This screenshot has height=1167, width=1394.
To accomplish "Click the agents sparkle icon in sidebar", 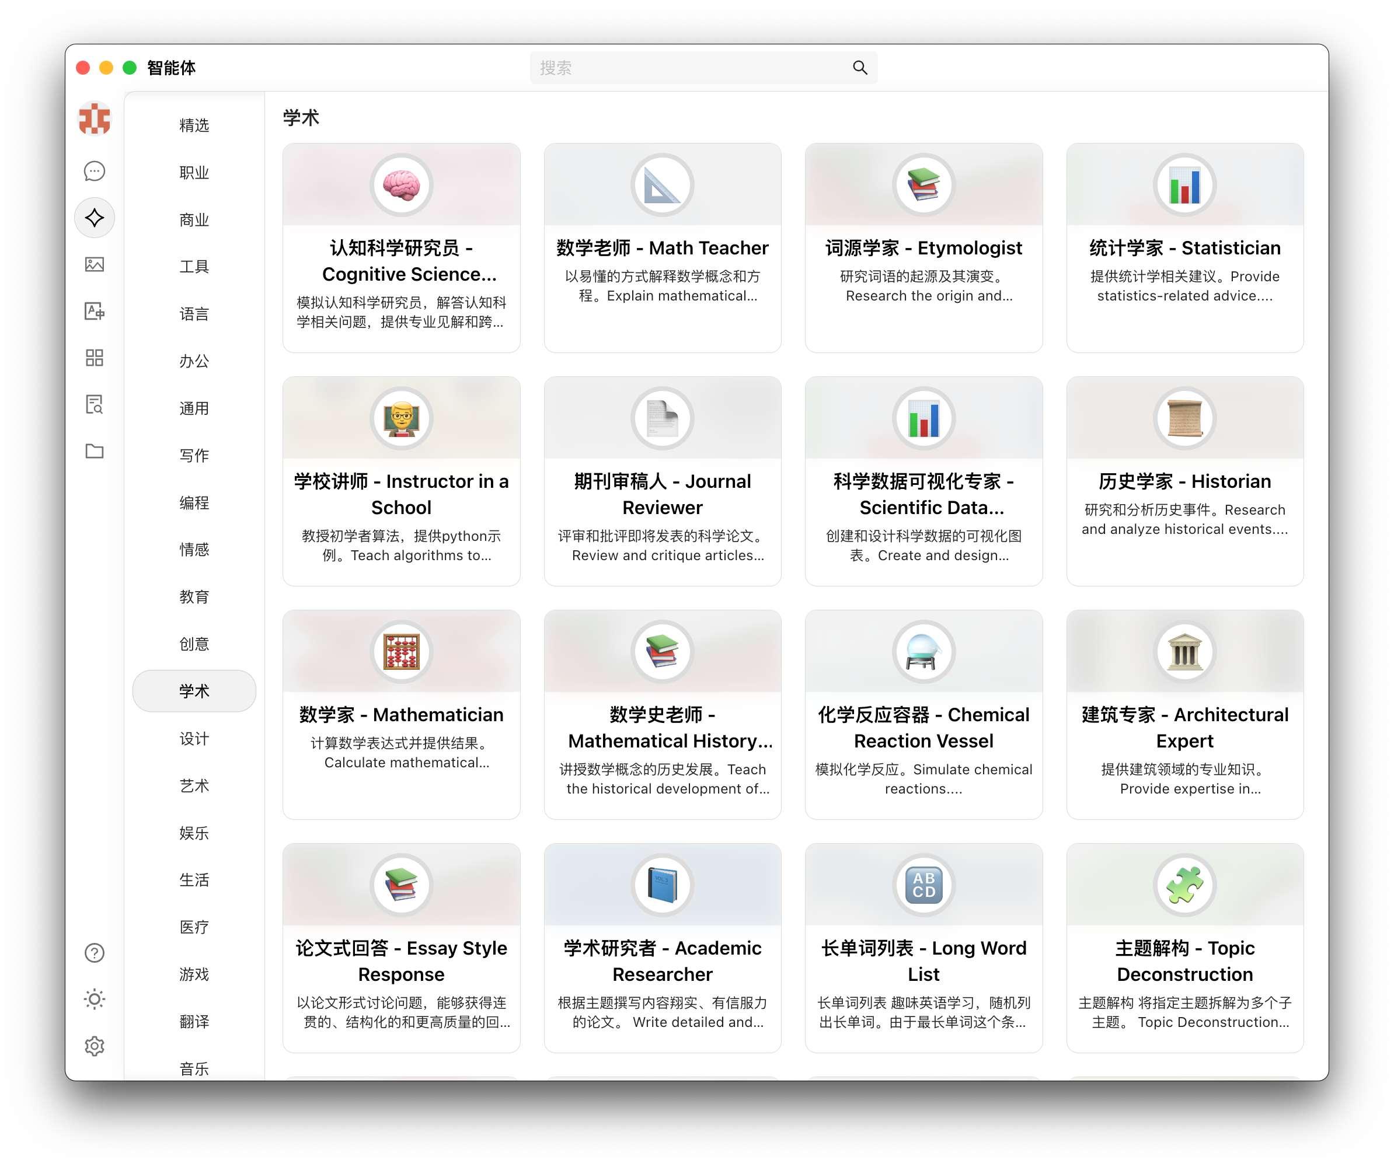I will (94, 218).
